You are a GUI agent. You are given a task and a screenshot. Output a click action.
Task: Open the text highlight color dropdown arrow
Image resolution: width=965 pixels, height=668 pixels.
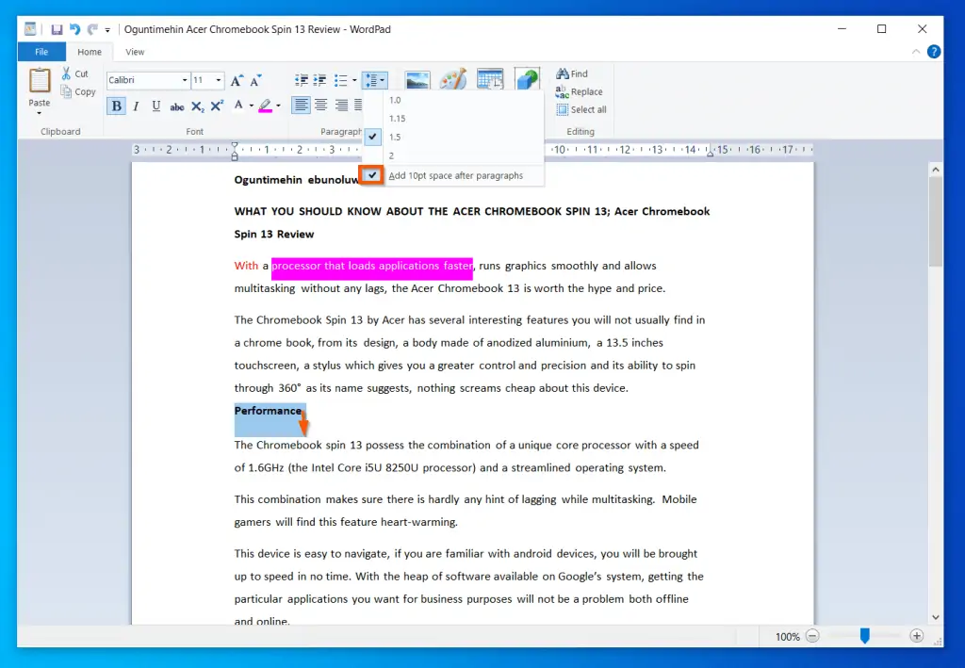(x=278, y=106)
